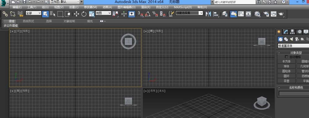Choose the Bind to Space Warp tool

pyautogui.click(x=20, y=14)
